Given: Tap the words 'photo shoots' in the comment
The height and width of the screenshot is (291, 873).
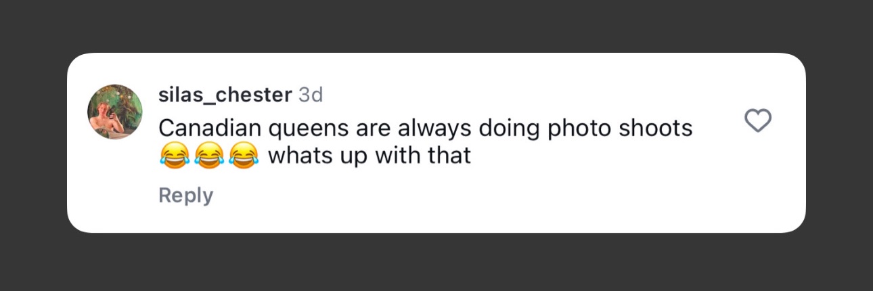Looking at the screenshot, I should (620, 128).
